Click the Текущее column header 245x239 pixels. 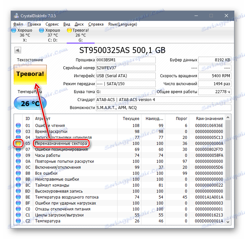[129, 119]
